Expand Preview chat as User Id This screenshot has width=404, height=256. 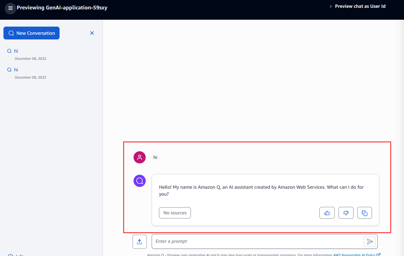[x=358, y=6]
